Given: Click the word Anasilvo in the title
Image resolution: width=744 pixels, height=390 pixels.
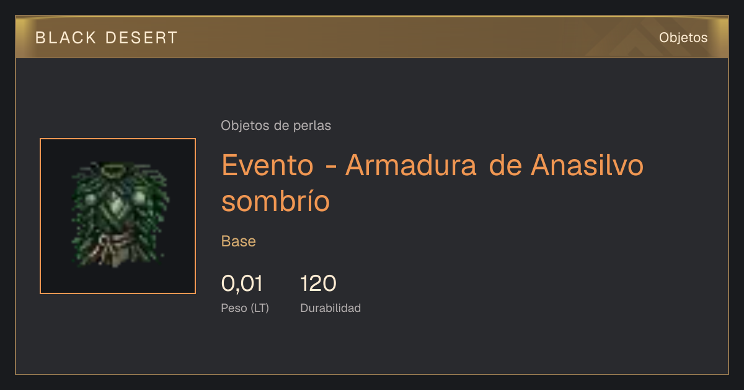Looking at the screenshot, I should pyautogui.click(x=588, y=165).
